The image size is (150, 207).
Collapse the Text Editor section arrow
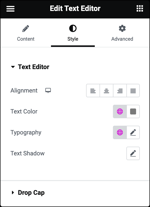[x=13, y=67]
